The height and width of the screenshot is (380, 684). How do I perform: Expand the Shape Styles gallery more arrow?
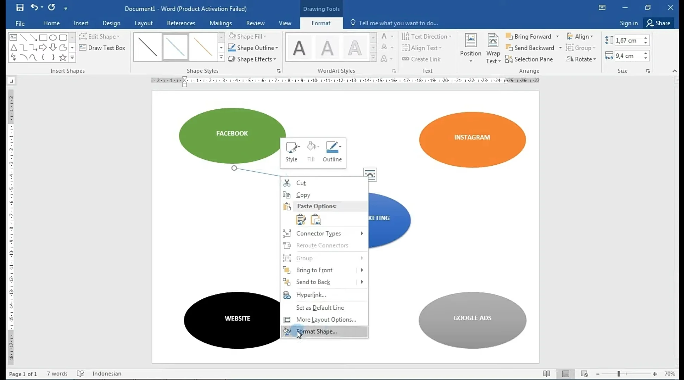click(x=221, y=57)
